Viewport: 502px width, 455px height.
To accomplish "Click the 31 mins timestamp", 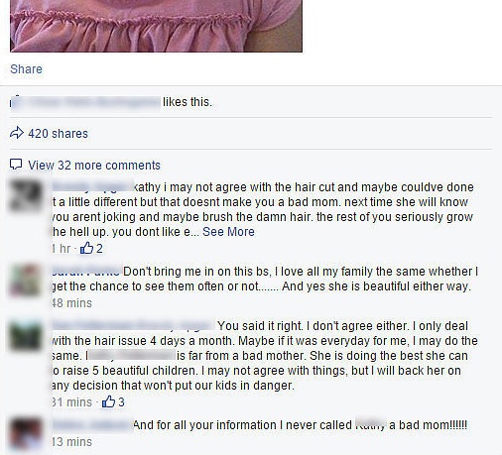I will pyautogui.click(x=71, y=402).
